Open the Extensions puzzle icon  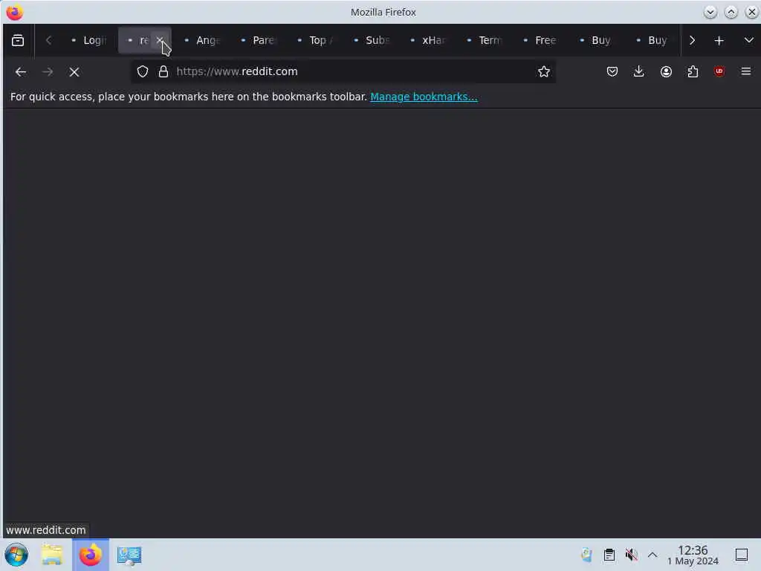[x=693, y=72]
